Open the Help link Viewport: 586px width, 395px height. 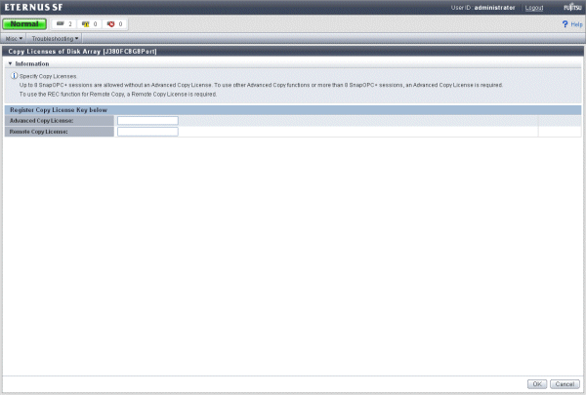(576, 24)
